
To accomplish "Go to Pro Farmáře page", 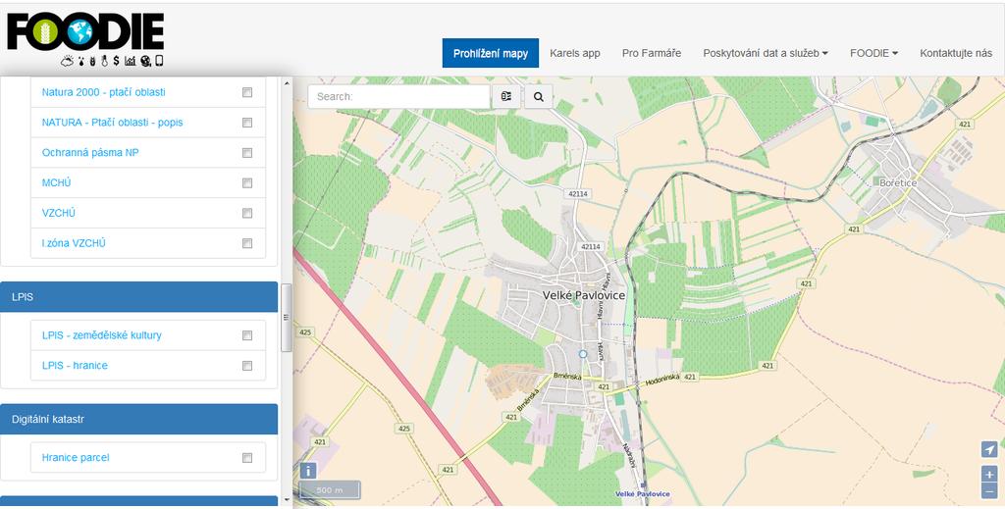I will point(652,53).
